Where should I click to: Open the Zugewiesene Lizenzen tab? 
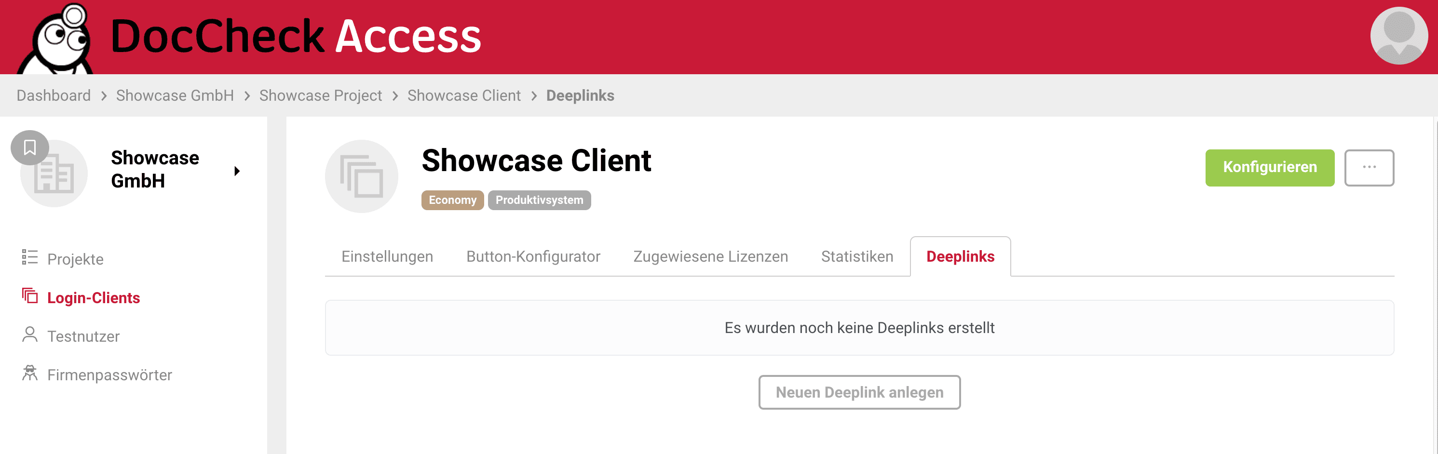(710, 256)
